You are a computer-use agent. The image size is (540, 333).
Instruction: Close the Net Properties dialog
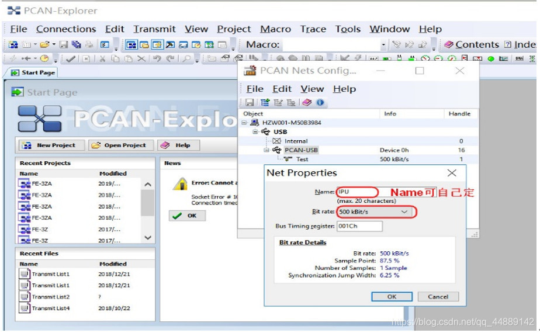click(x=452, y=173)
